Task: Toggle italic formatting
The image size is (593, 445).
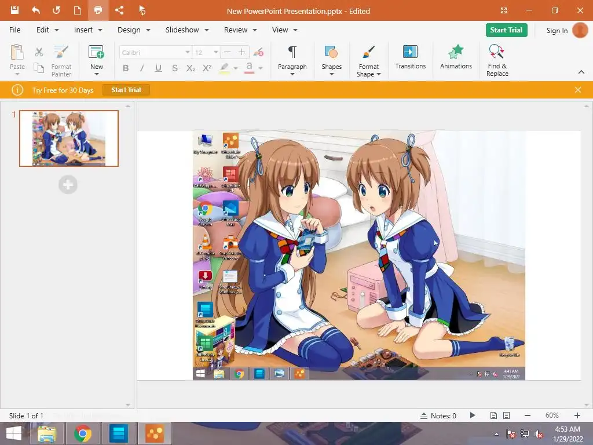Action: tap(142, 68)
